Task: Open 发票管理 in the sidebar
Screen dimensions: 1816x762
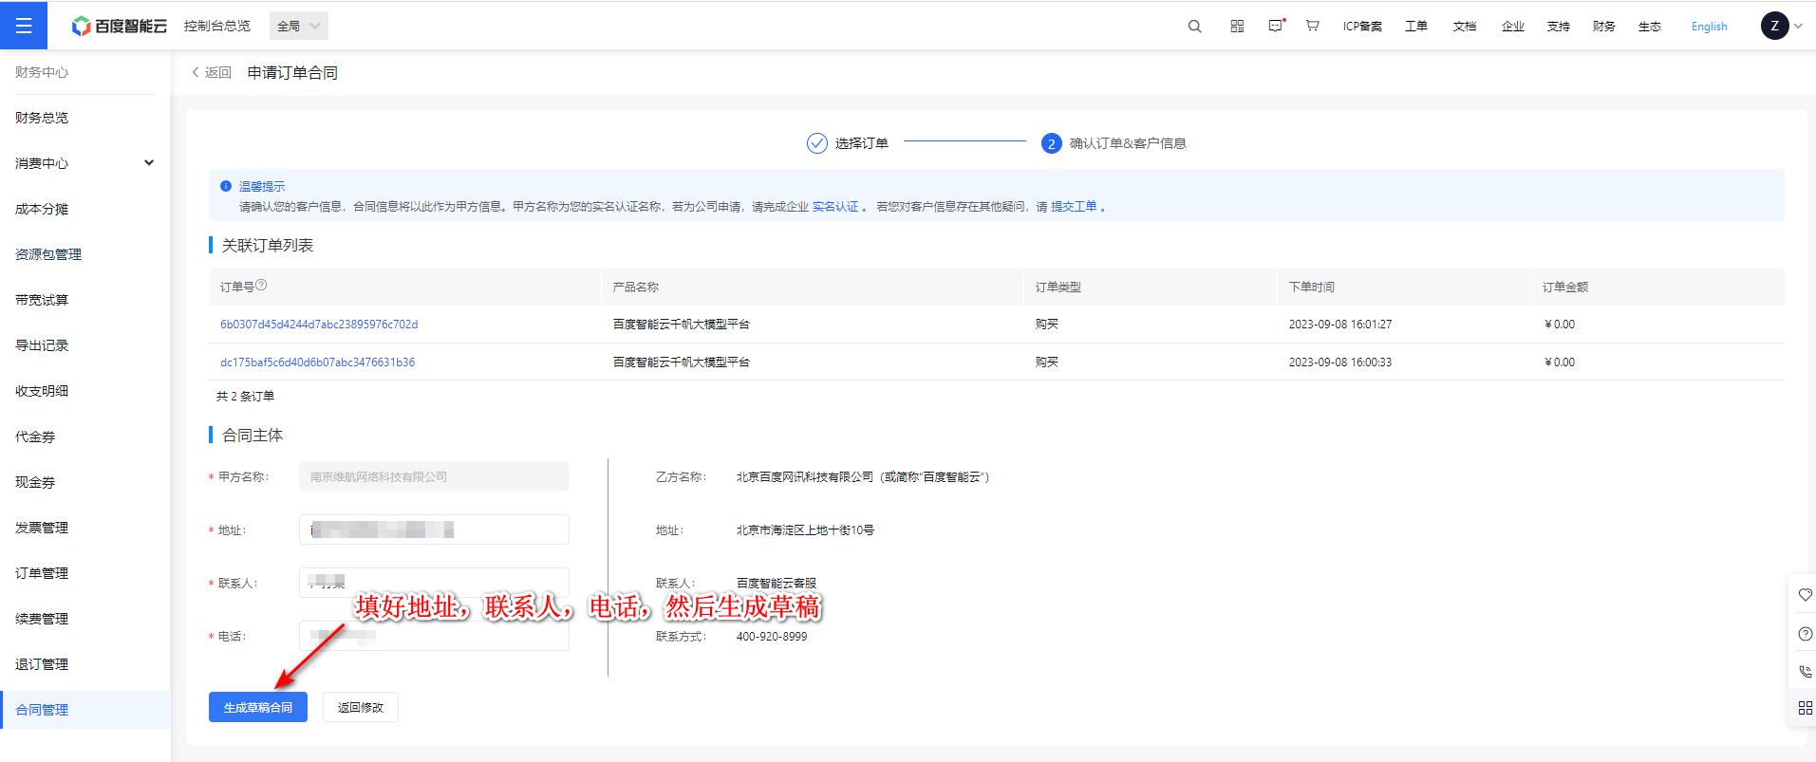Action: (x=42, y=528)
